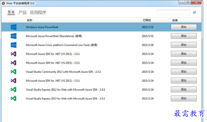Add Visual Studio Community 2013 with Azure SDK

coord(184,72)
